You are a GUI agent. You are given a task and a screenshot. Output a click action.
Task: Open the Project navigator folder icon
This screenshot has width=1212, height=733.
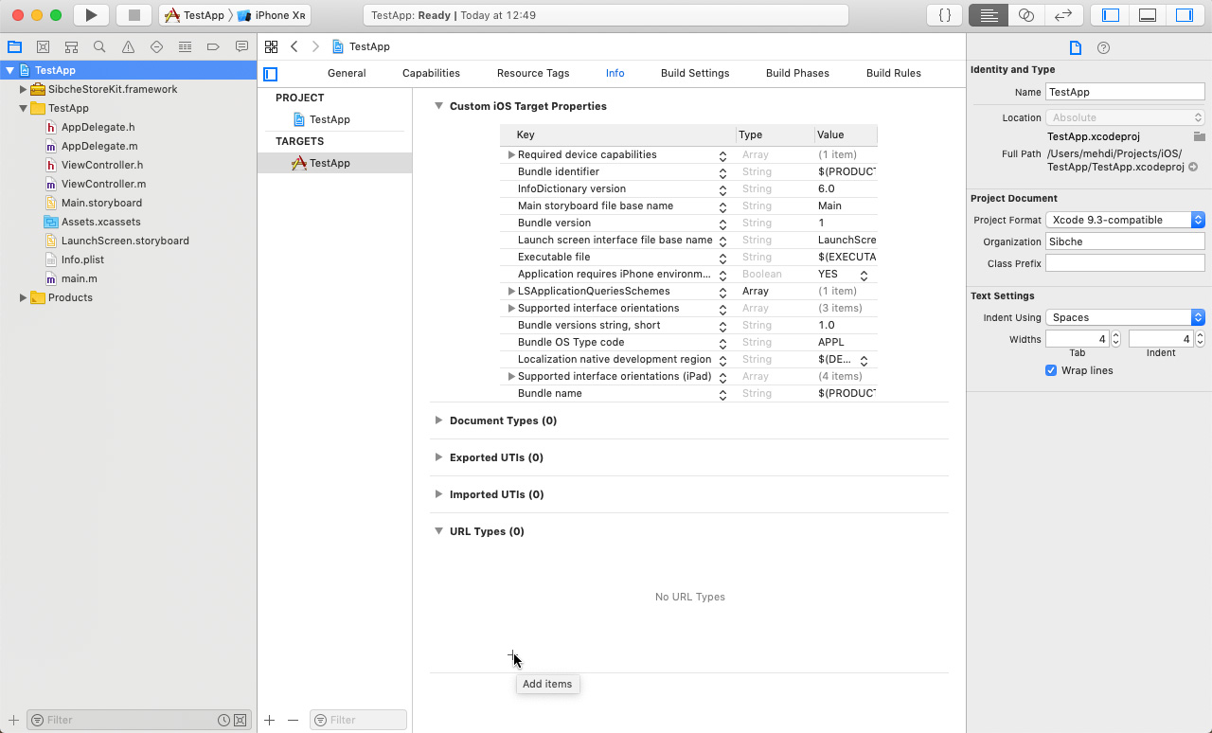click(x=14, y=46)
